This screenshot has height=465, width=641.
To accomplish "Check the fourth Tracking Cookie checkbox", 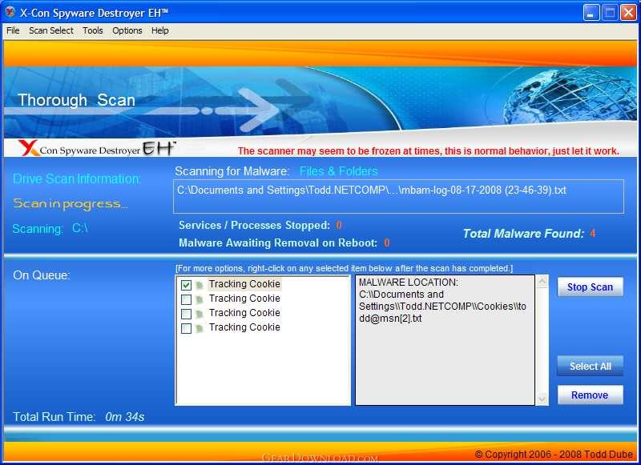I will (x=186, y=328).
